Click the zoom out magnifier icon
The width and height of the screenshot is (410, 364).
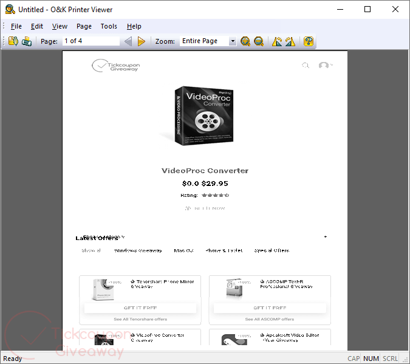(x=259, y=41)
